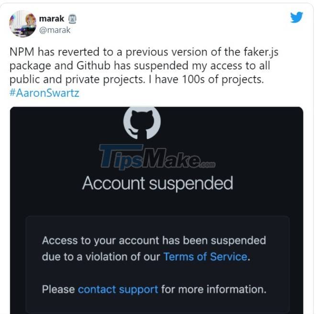Follow the Terms of Service link

pyautogui.click(x=205, y=257)
